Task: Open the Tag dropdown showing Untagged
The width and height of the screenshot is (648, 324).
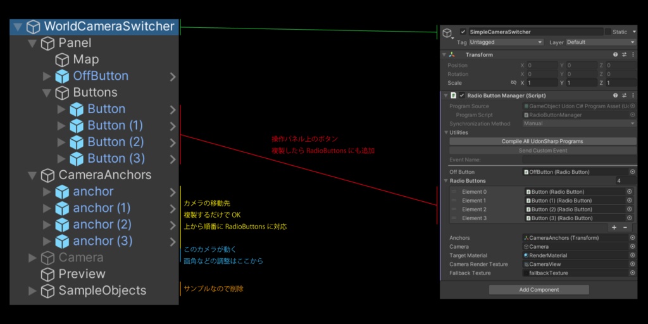Action: click(x=506, y=42)
